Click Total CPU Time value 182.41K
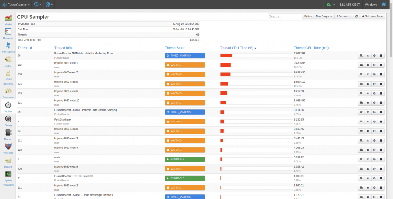Image resolution: width=393 pixels, height=199 pixels. [194, 40]
